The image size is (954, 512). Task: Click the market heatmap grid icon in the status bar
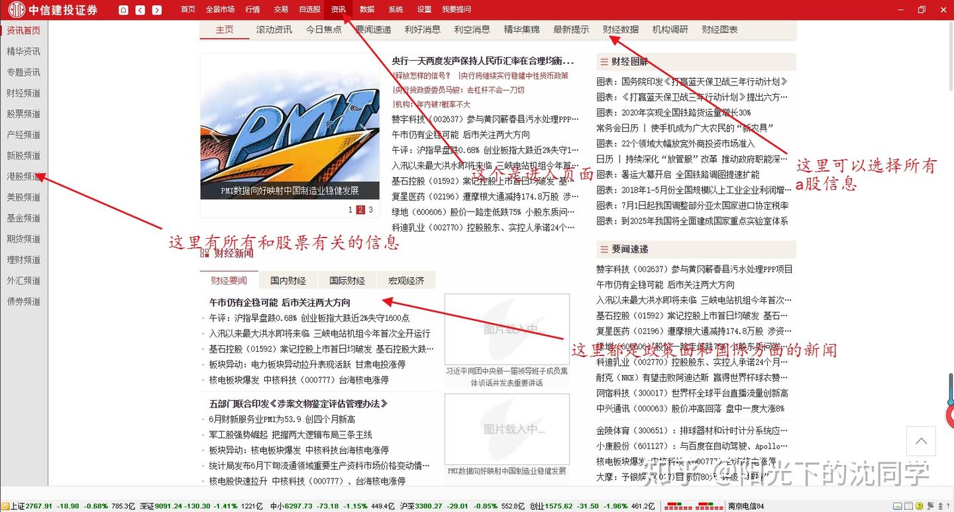coord(694,507)
